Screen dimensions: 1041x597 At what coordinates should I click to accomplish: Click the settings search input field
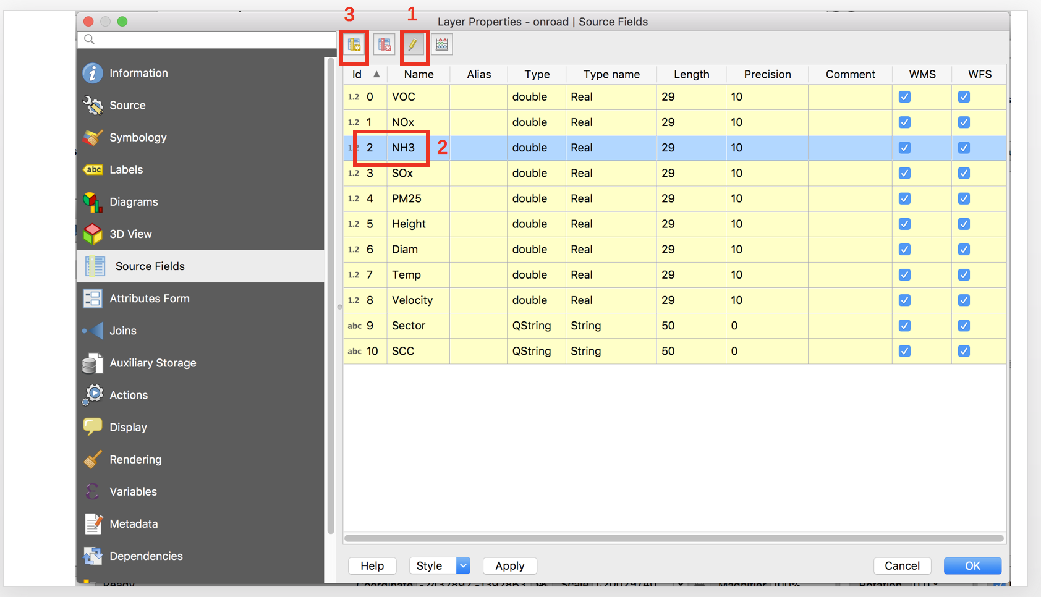coord(207,40)
